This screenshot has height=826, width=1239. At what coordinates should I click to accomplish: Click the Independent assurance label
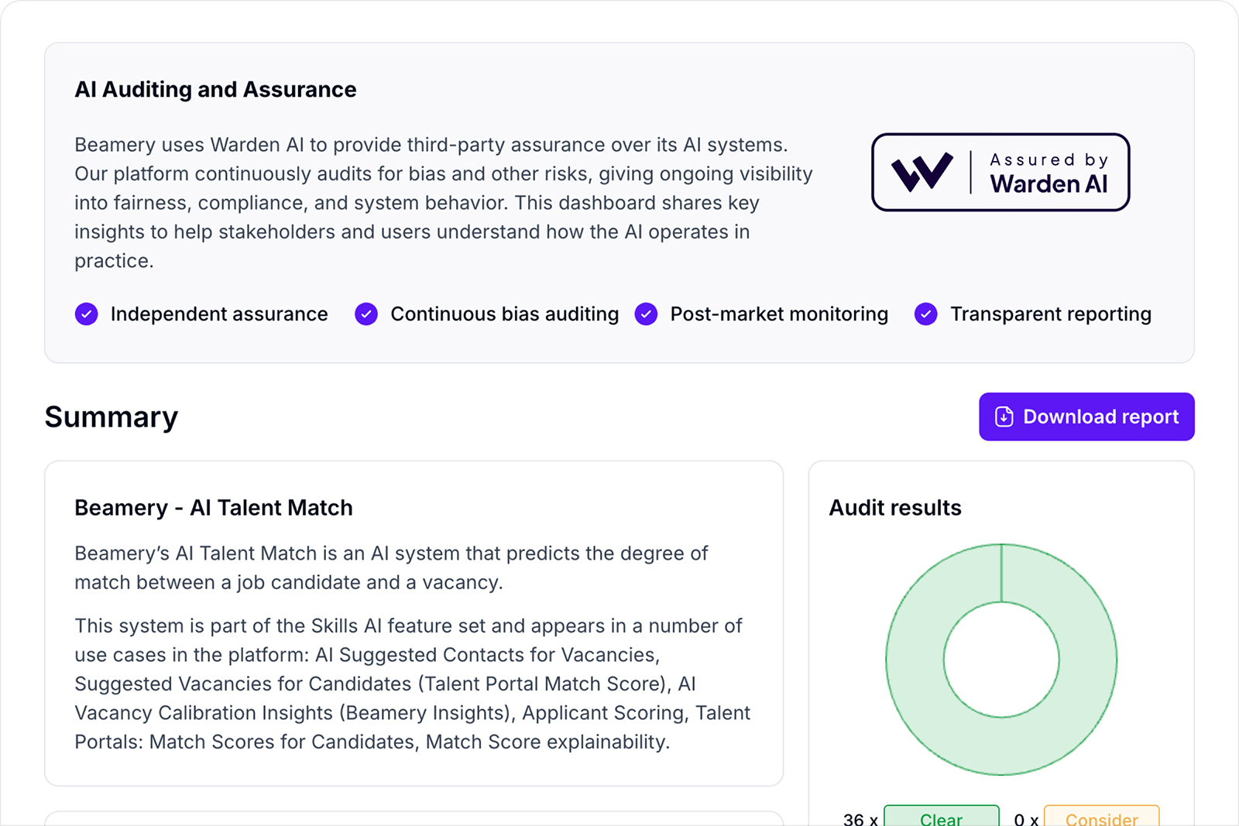tap(219, 314)
